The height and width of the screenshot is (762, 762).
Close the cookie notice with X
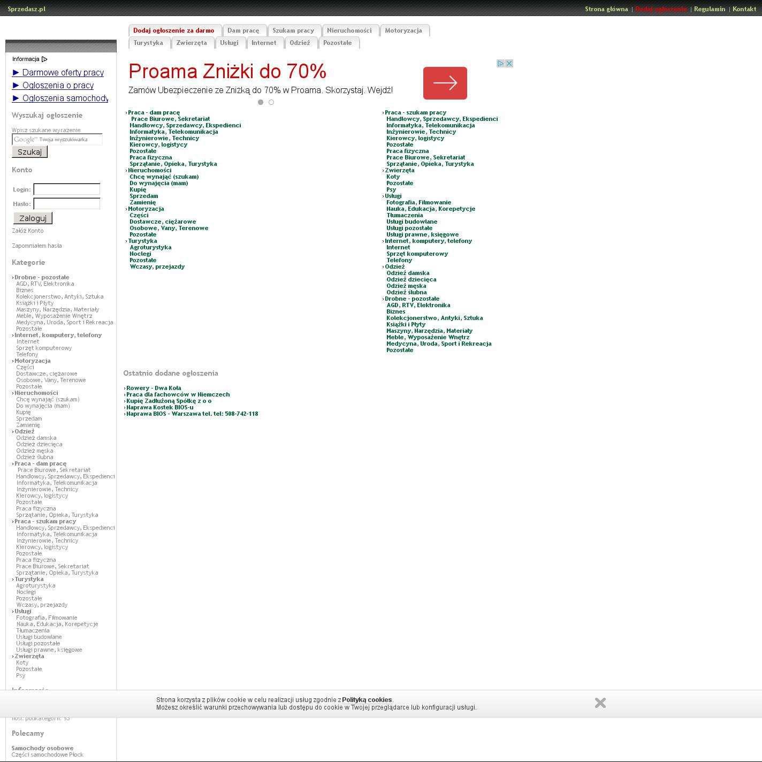tap(600, 703)
